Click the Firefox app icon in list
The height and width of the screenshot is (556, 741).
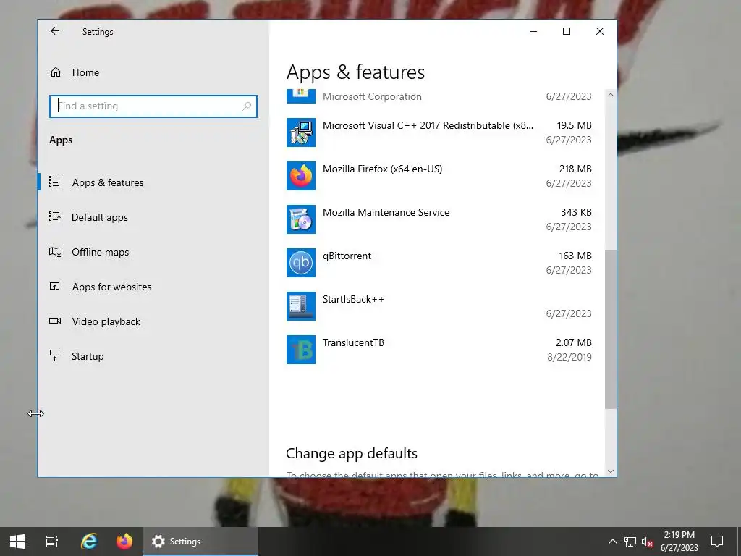[301, 176]
